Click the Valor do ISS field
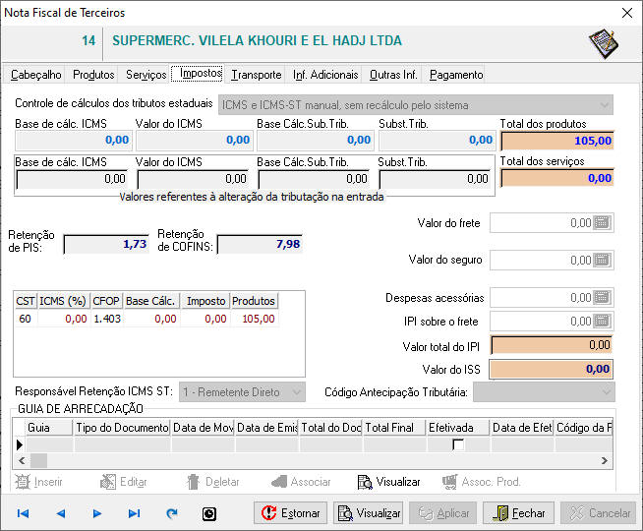 [552, 369]
